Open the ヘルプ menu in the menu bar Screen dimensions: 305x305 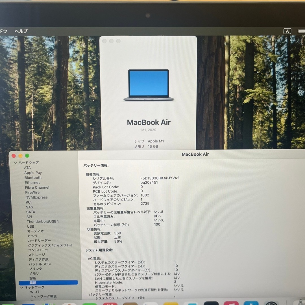21,31
